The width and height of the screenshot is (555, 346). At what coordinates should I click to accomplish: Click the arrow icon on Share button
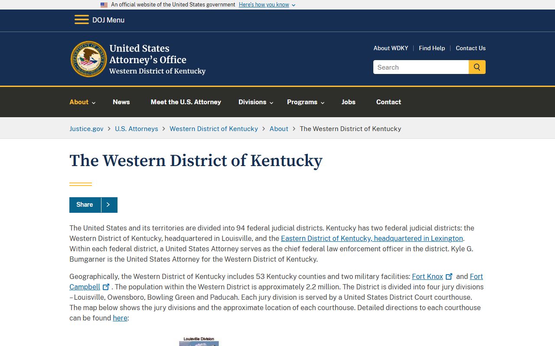pyautogui.click(x=108, y=205)
